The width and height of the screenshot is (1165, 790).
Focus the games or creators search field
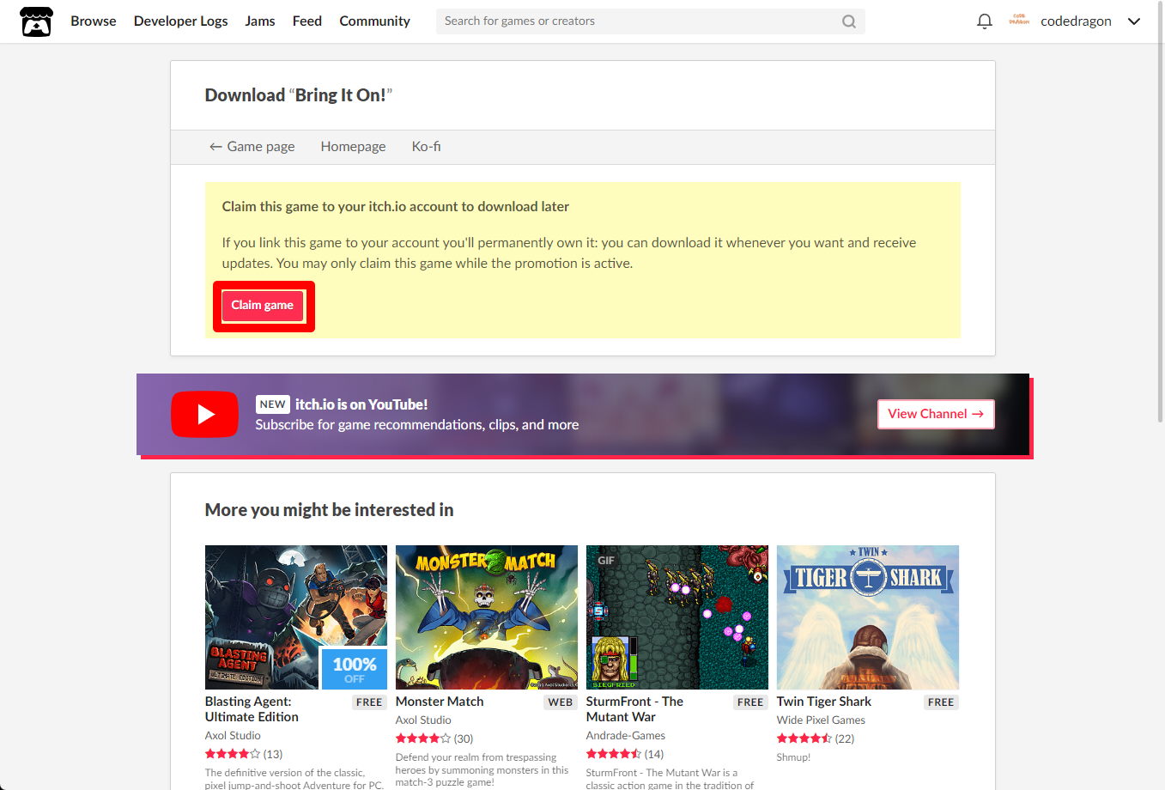tap(651, 21)
